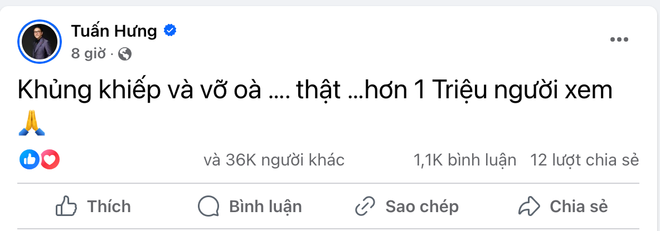
Task: View the 36K người khác reactions list
Action: click(x=274, y=160)
